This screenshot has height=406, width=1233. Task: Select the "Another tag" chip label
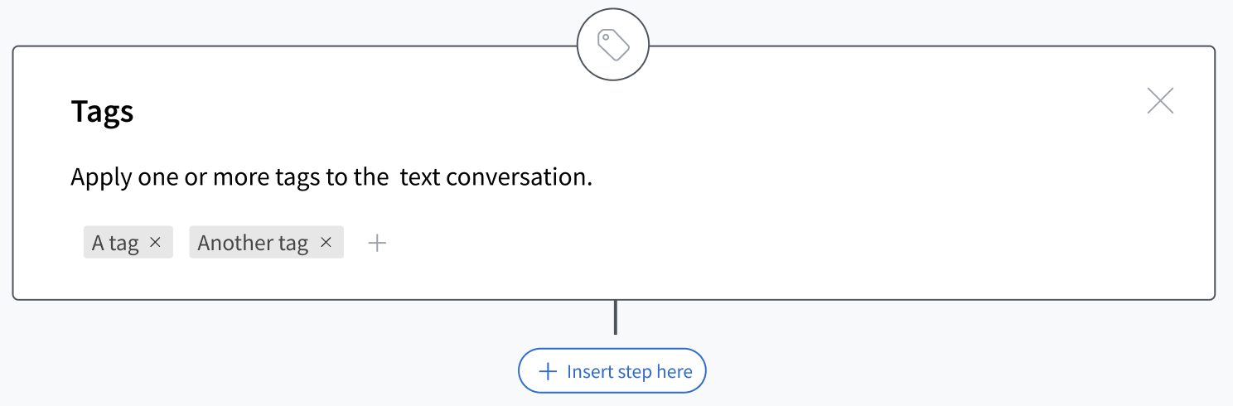253,243
